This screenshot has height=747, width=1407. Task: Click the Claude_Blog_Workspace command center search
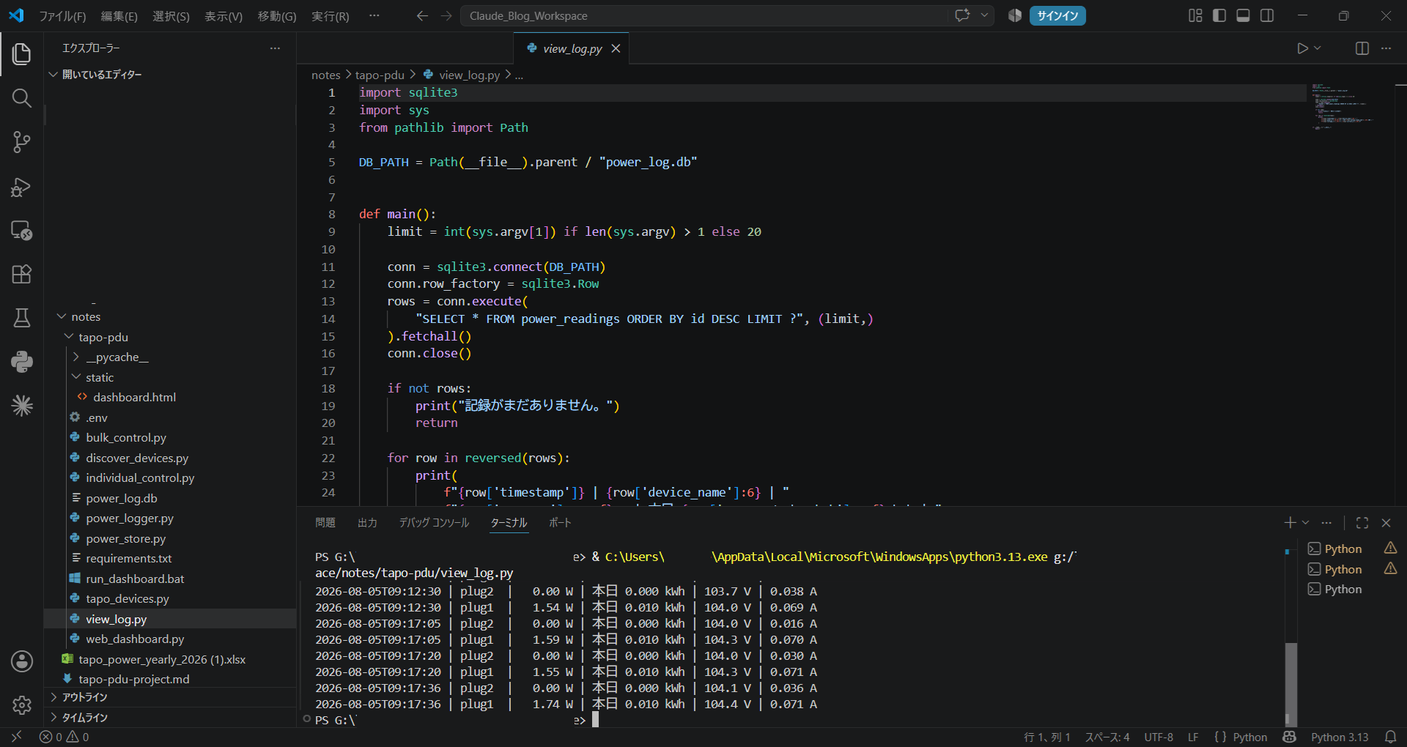(x=703, y=15)
